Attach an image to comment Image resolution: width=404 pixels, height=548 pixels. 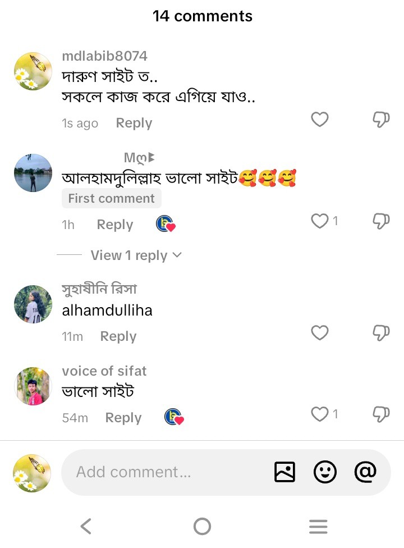(284, 472)
